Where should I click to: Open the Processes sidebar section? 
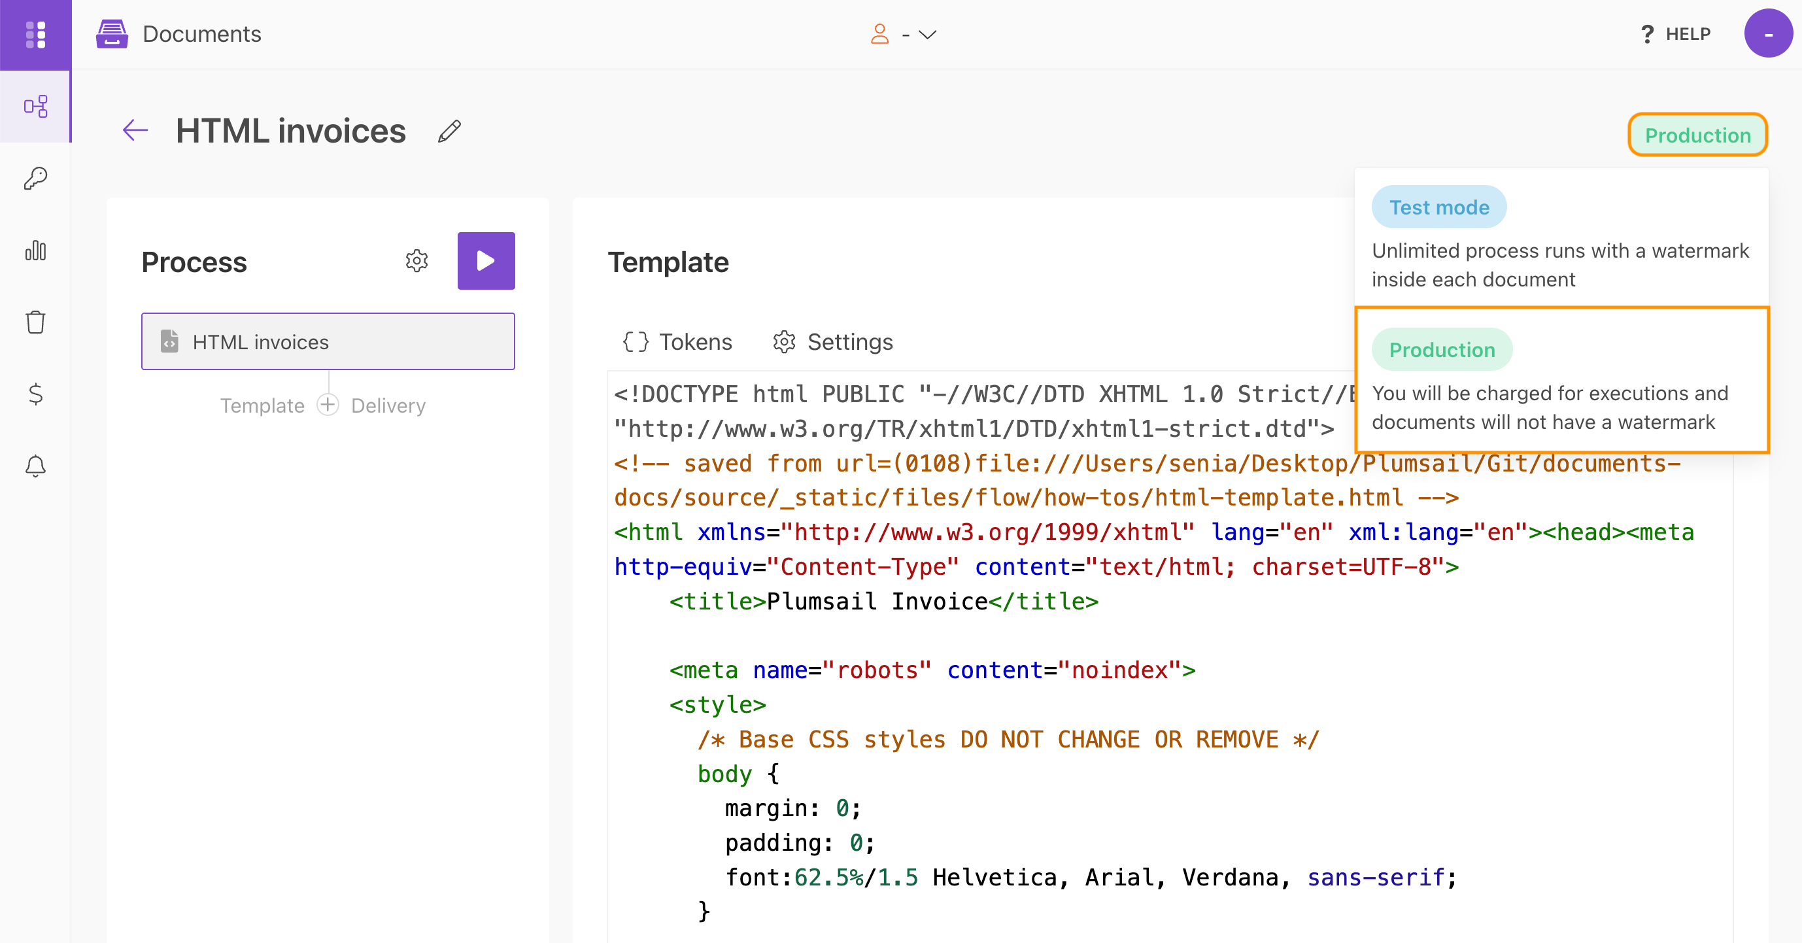click(x=36, y=107)
